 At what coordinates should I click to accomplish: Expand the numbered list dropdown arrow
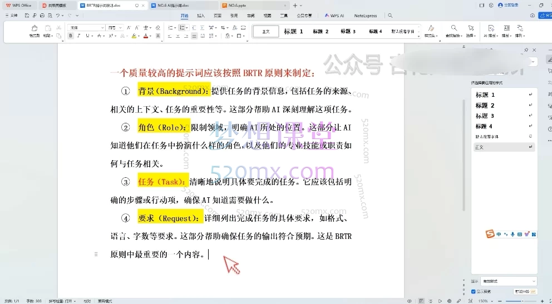tap(187, 27)
